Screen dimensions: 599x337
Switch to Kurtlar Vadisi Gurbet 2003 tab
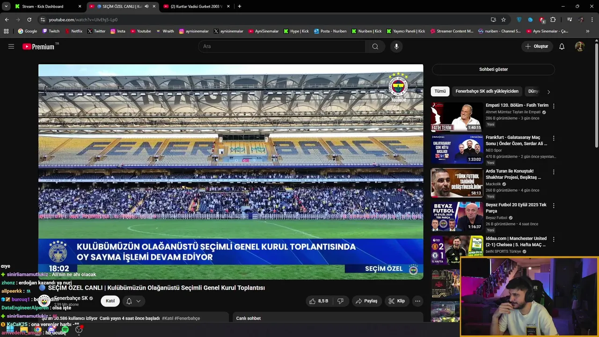196,6
